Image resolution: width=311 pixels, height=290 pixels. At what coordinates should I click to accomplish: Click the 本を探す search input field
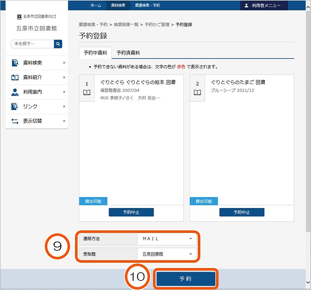[32, 44]
